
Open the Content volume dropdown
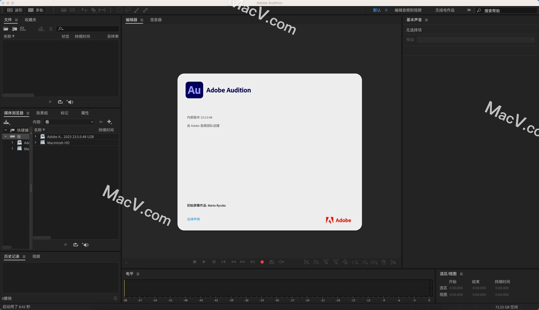pyautogui.click(x=69, y=122)
